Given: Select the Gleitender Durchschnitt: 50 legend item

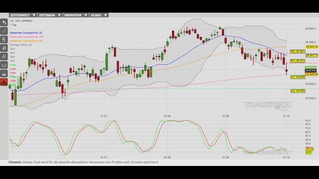Looking at the screenshot, I should pos(26,41).
